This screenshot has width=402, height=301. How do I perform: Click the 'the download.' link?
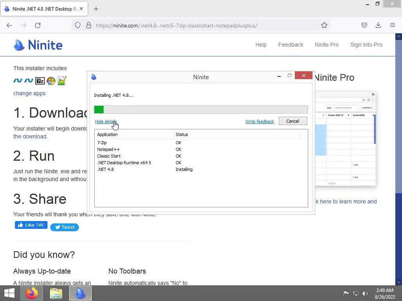[x=31, y=136]
